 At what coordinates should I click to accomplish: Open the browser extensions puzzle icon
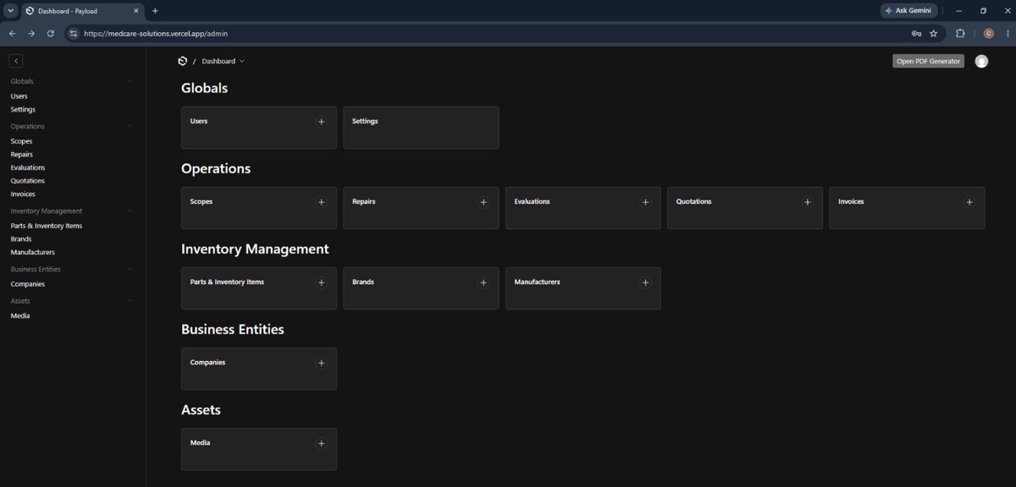[960, 34]
